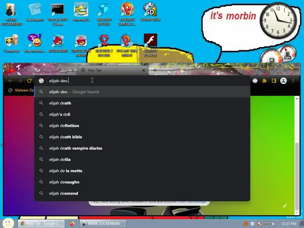Choose the 'elijah de la motte' suggestion
The height and width of the screenshot is (228, 304).
[x=142, y=171]
